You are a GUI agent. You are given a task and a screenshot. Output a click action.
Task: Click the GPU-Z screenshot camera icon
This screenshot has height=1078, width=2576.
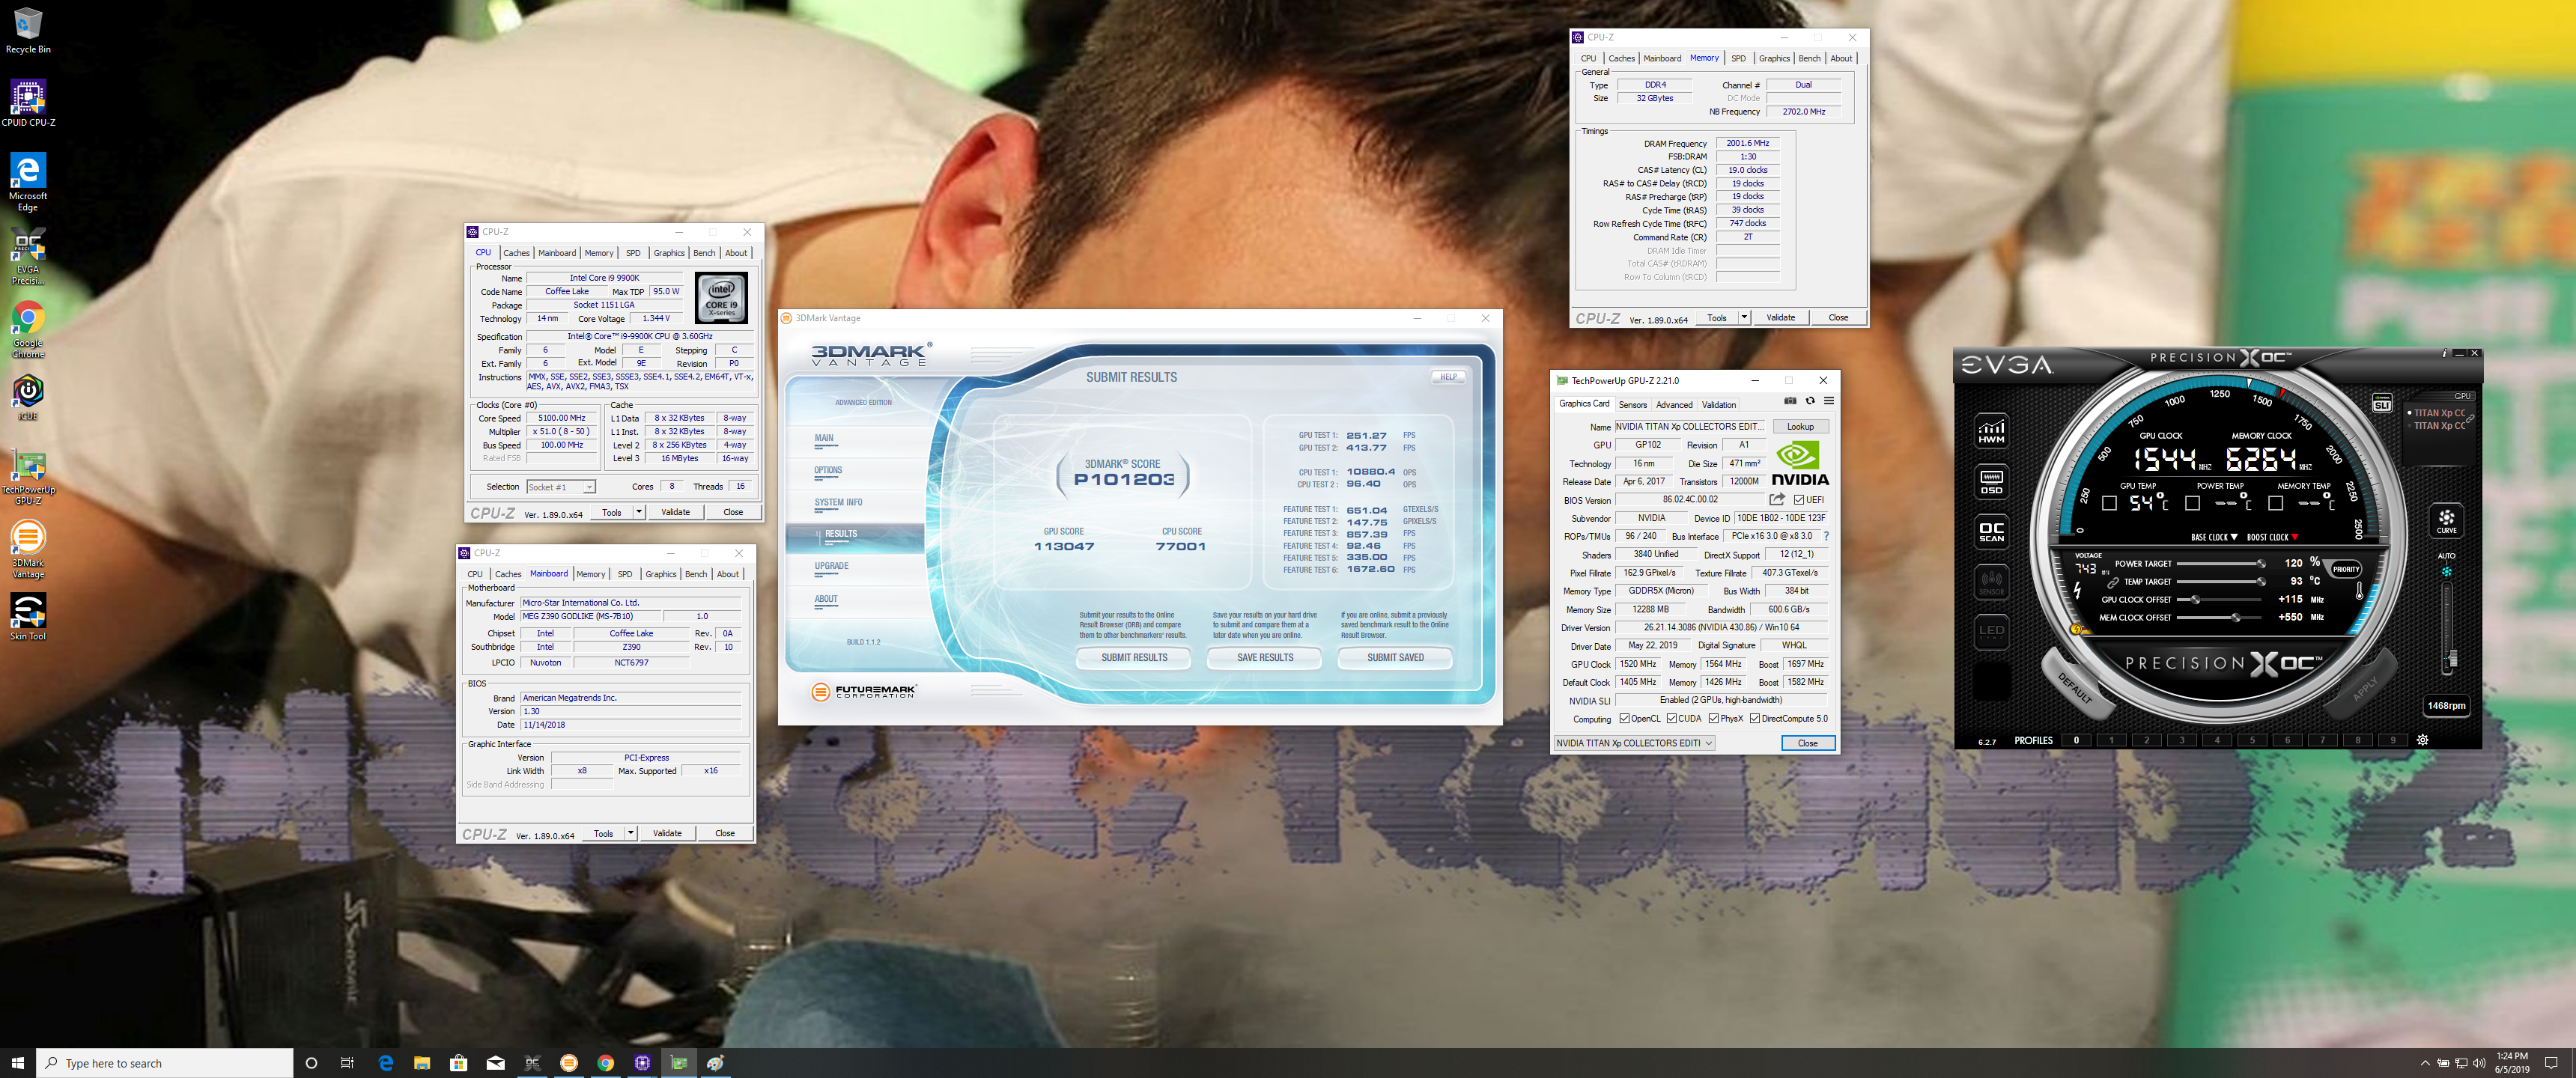click(x=1790, y=401)
